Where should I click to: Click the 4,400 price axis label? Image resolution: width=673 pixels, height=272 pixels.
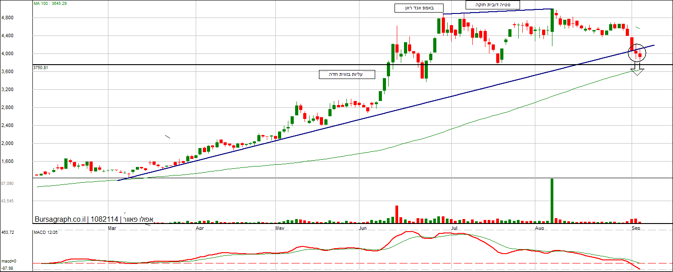(8, 36)
